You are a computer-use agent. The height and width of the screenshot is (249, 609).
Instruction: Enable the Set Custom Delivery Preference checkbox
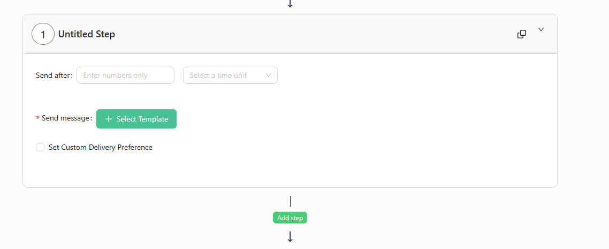40,147
